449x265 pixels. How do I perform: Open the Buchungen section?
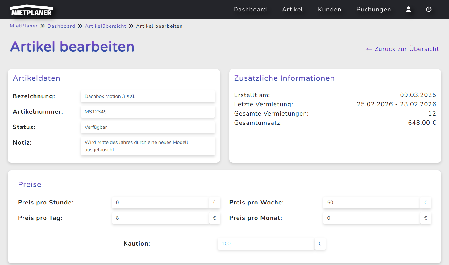(373, 9)
